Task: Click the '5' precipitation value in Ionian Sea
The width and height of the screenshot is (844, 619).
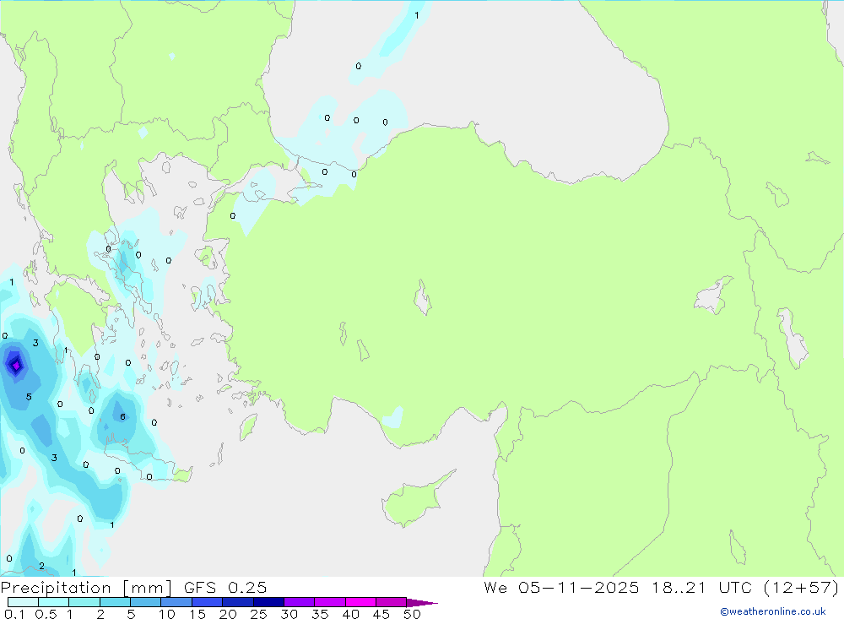Action: pos(29,397)
